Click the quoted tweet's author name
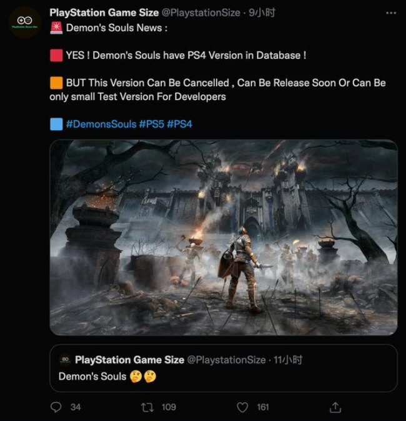The width and height of the screenshot is (406, 421). 129,360
